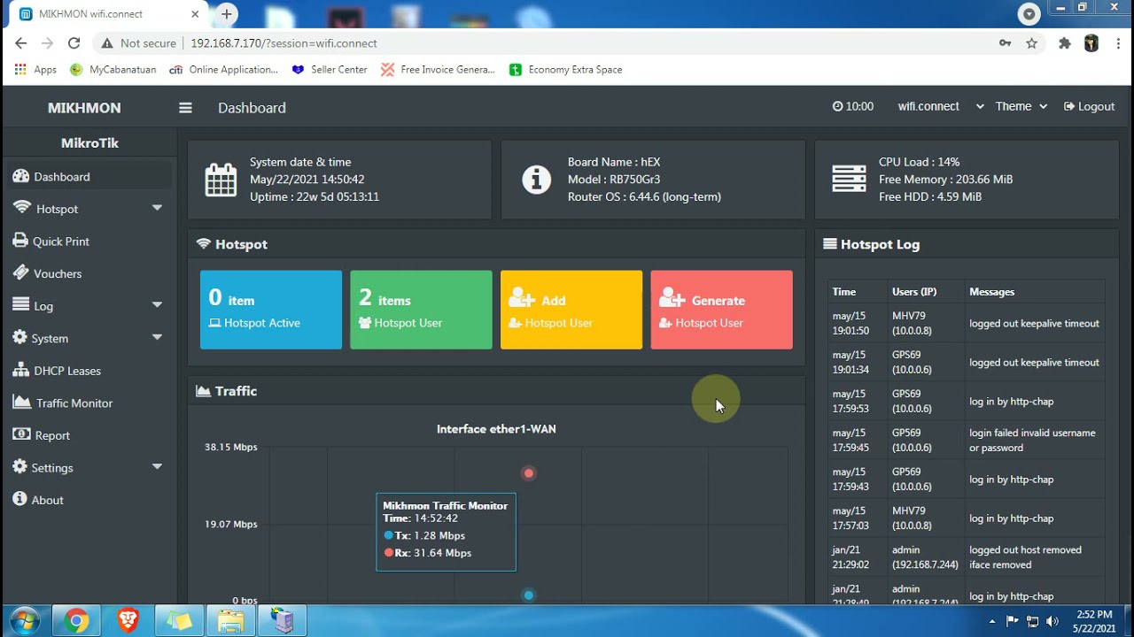The width and height of the screenshot is (1134, 637).
Task: Open the Seller Center bookmark
Action: tap(330, 70)
